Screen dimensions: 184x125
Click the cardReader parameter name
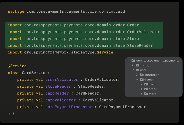pos(57,93)
